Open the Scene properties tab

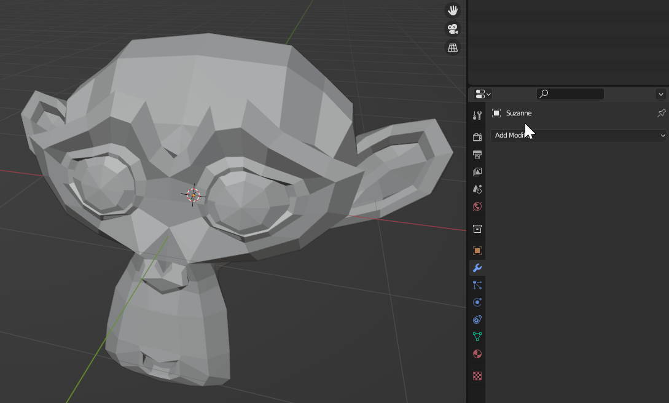477,189
